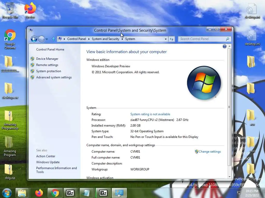Open Windows Update under See also
Viewport: 265px width, 198px height.
48,162
